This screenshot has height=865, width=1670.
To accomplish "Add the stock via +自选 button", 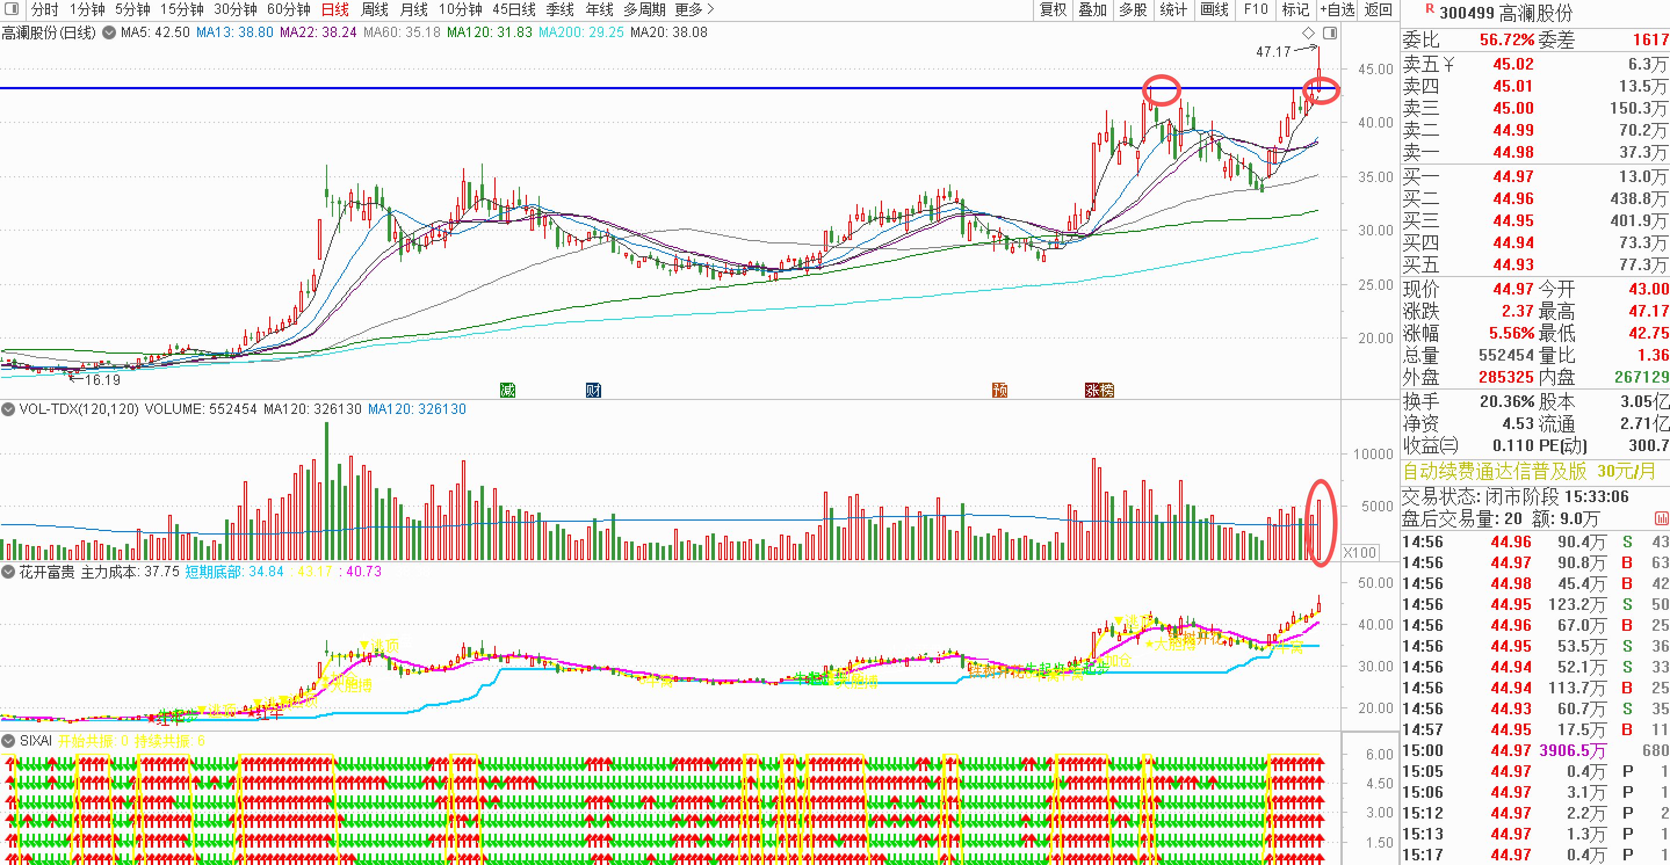I will coord(1338,10).
